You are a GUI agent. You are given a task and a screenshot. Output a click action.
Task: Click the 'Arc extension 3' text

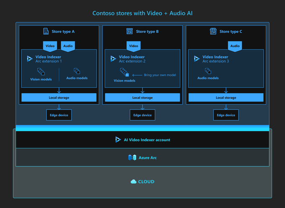pyautogui.click(x=216, y=61)
